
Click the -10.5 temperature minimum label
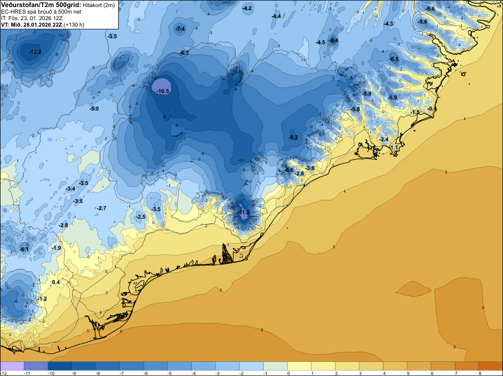162,91
